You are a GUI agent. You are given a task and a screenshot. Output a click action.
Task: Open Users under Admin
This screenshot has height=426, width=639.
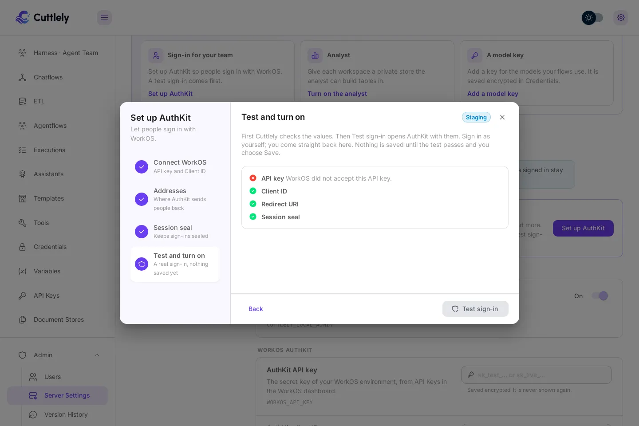[x=57, y=377]
